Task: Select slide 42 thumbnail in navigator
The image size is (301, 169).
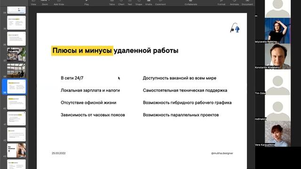Action: click(x=16, y=134)
